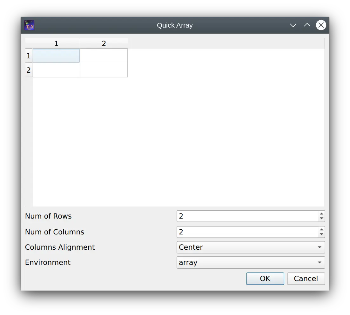Minimize the Quick Array window
This screenshot has height=315, width=350.
click(x=293, y=25)
